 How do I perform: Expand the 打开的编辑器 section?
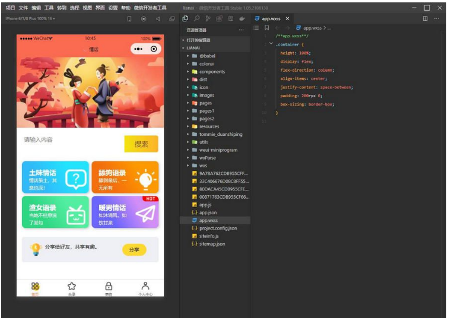(x=216, y=40)
